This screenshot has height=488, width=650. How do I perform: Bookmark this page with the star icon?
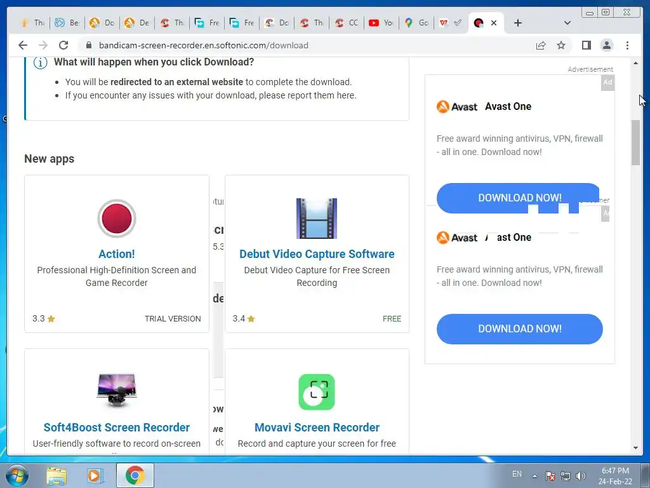[561, 45]
